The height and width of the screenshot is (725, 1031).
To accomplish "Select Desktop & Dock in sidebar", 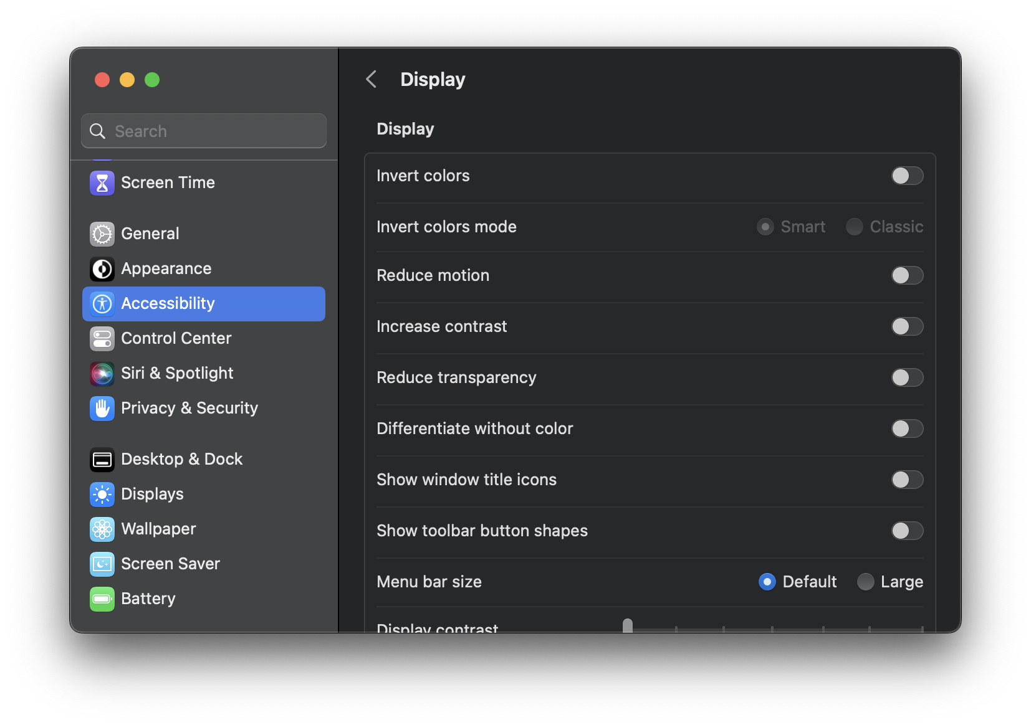I will pyautogui.click(x=181, y=460).
